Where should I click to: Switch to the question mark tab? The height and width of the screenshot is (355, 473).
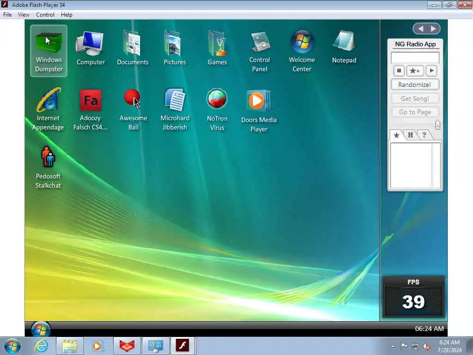pos(424,135)
